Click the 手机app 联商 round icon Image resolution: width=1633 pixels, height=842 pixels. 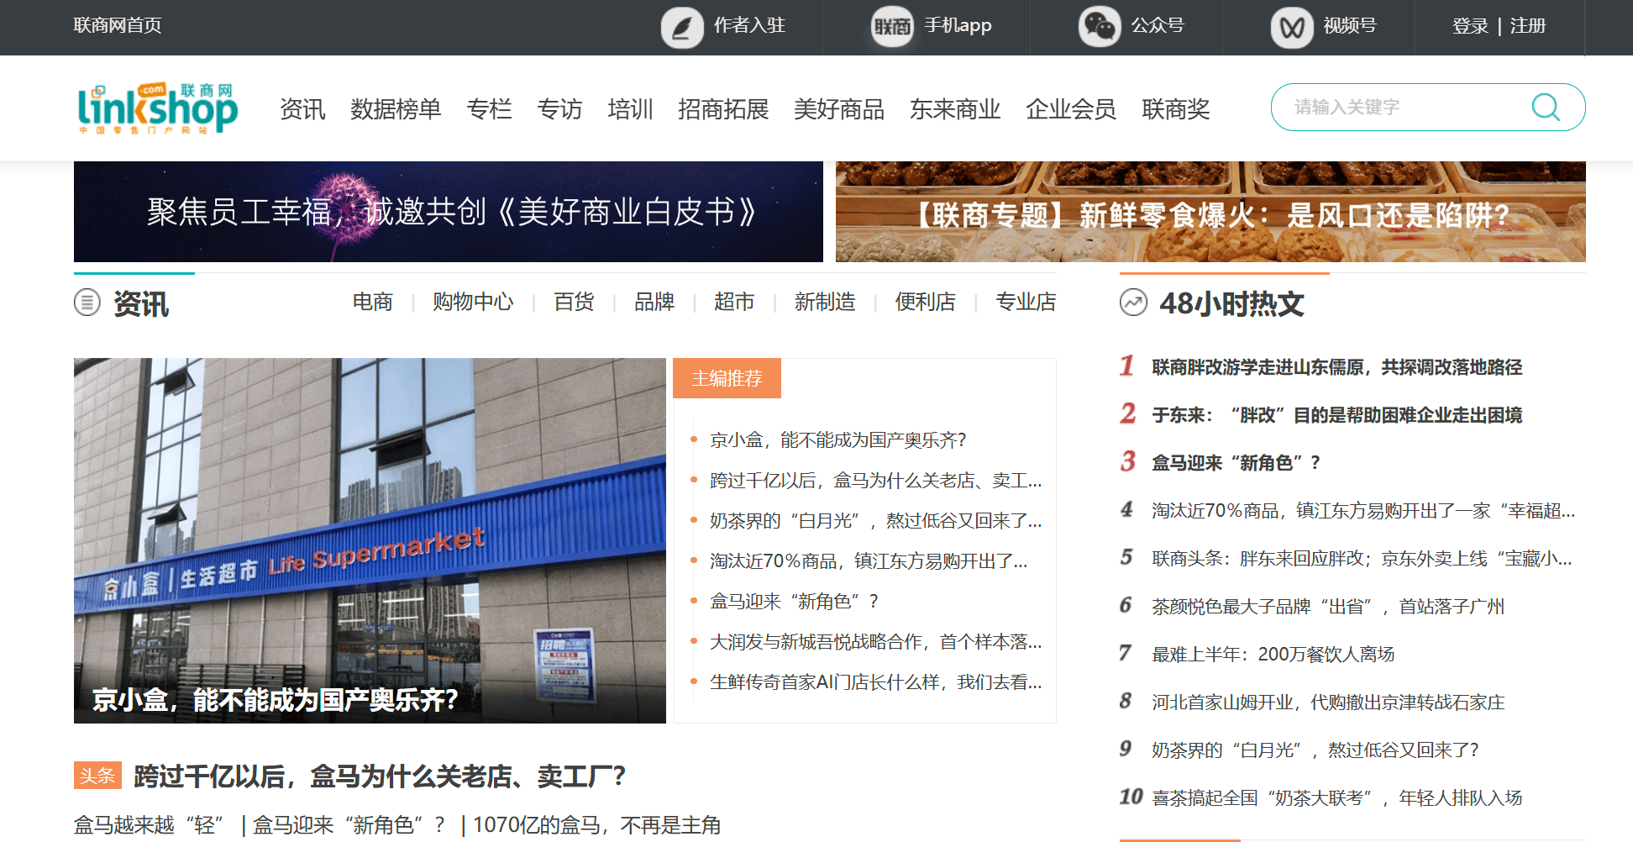(892, 27)
